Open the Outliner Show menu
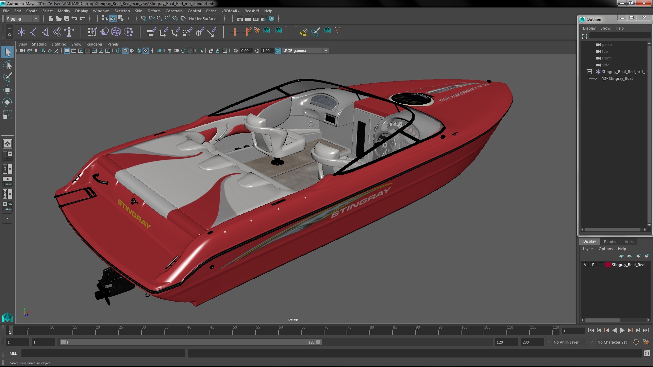 click(x=605, y=28)
